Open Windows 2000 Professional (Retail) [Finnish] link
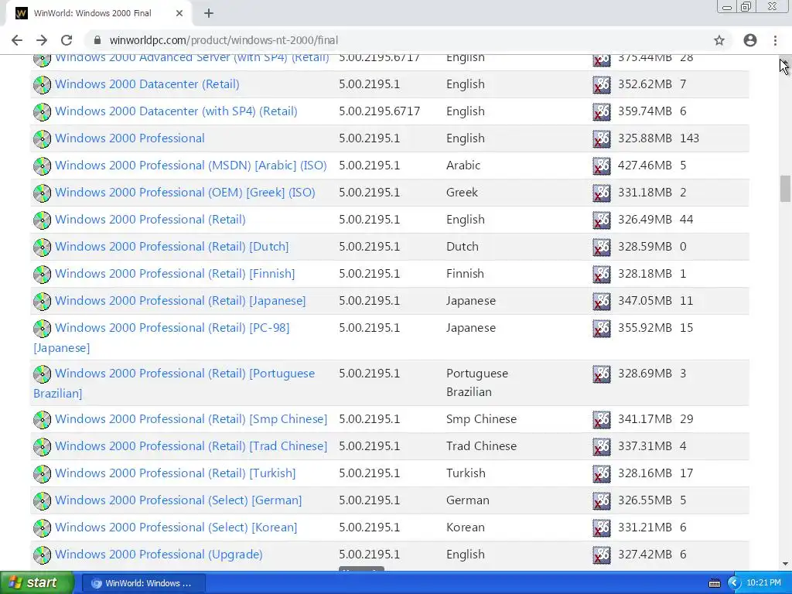Image resolution: width=792 pixels, height=594 pixels. pos(175,274)
